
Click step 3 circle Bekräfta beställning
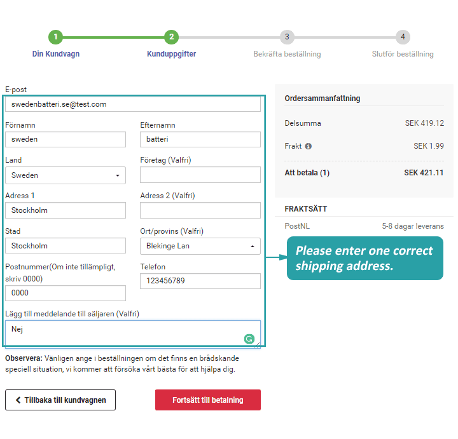click(x=287, y=37)
